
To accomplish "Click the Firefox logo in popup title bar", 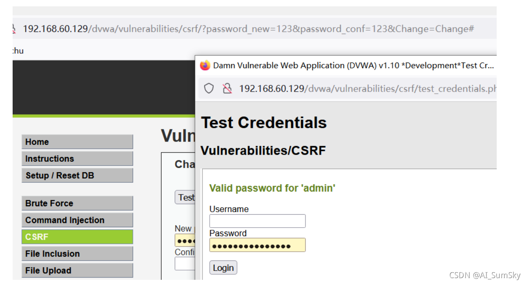I will (x=205, y=66).
